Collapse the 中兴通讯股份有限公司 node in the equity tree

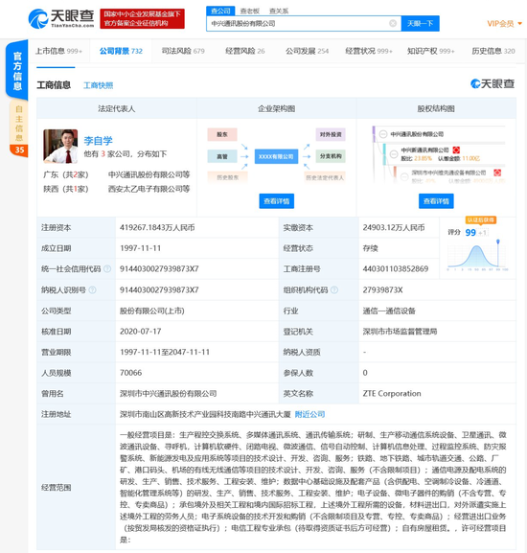coord(383,134)
